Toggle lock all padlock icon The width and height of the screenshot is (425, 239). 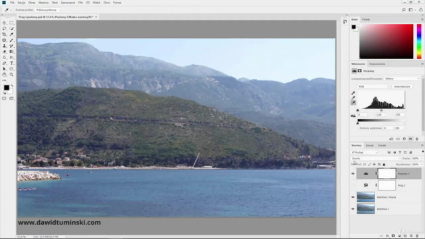[x=384, y=165]
